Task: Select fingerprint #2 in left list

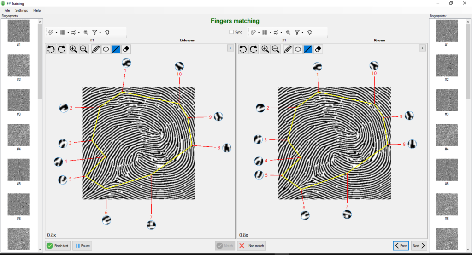Action: pyautogui.click(x=18, y=65)
